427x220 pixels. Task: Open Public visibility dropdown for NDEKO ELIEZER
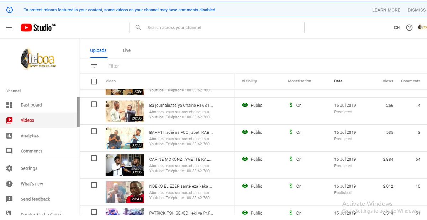click(x=256, y=186)
